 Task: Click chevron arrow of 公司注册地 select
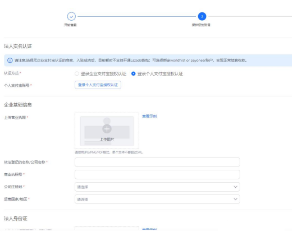click(x=235, y=187)
